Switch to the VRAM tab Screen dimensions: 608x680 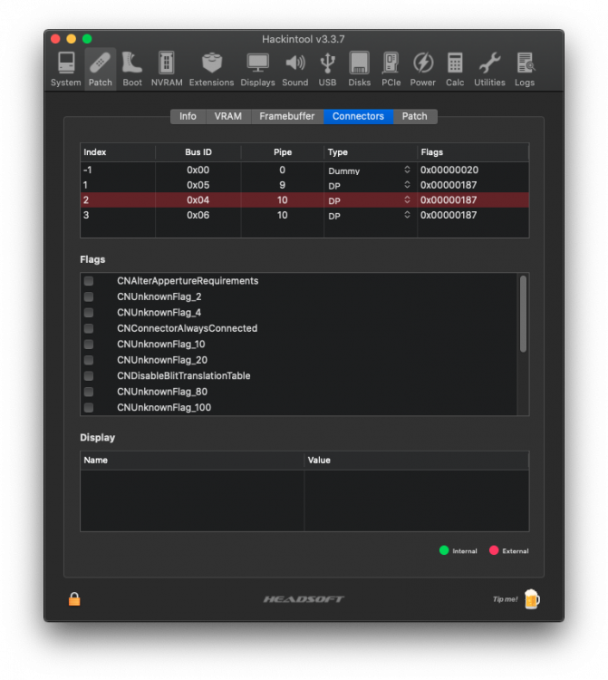point(228,116)
